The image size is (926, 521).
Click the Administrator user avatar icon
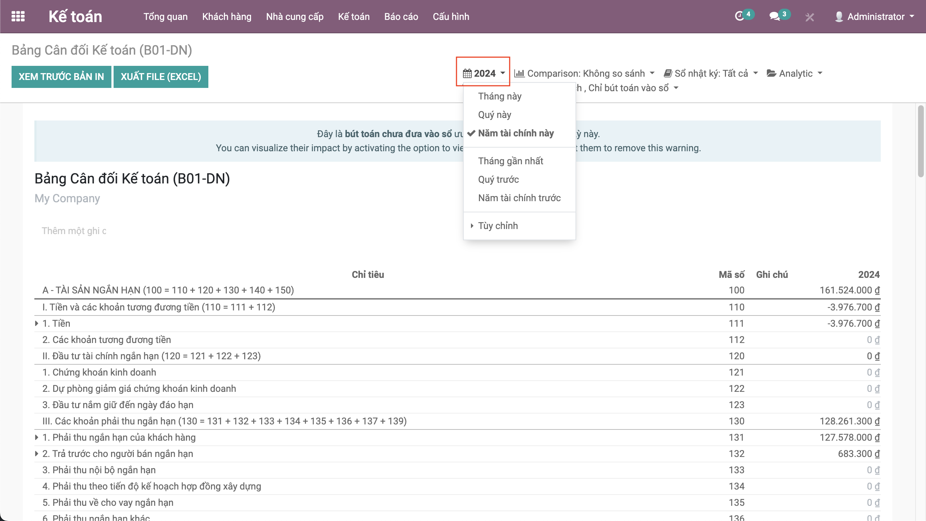[x=839, y=17]
